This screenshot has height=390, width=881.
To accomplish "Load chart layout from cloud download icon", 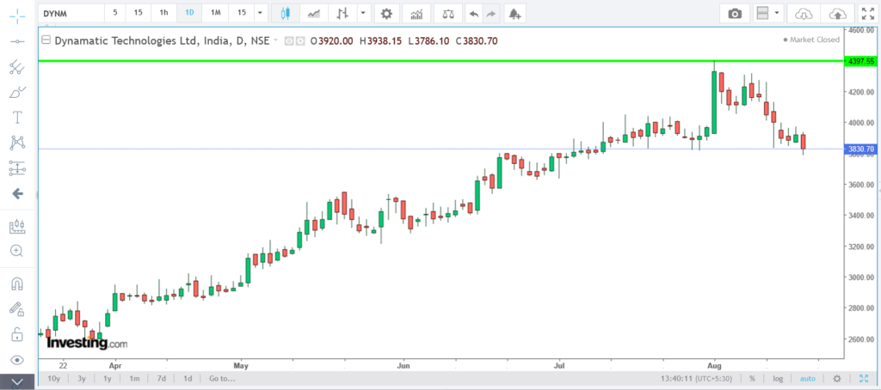I will tap(803, 14).
